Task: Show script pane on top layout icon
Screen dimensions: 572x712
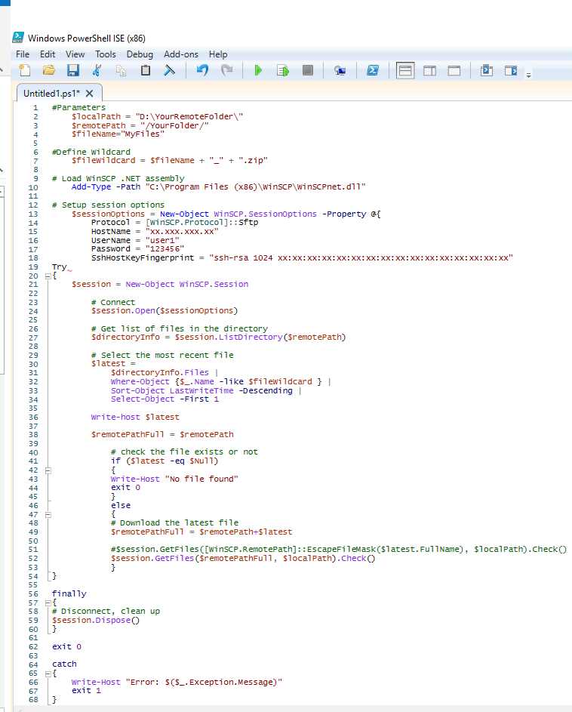Action: 405,70
